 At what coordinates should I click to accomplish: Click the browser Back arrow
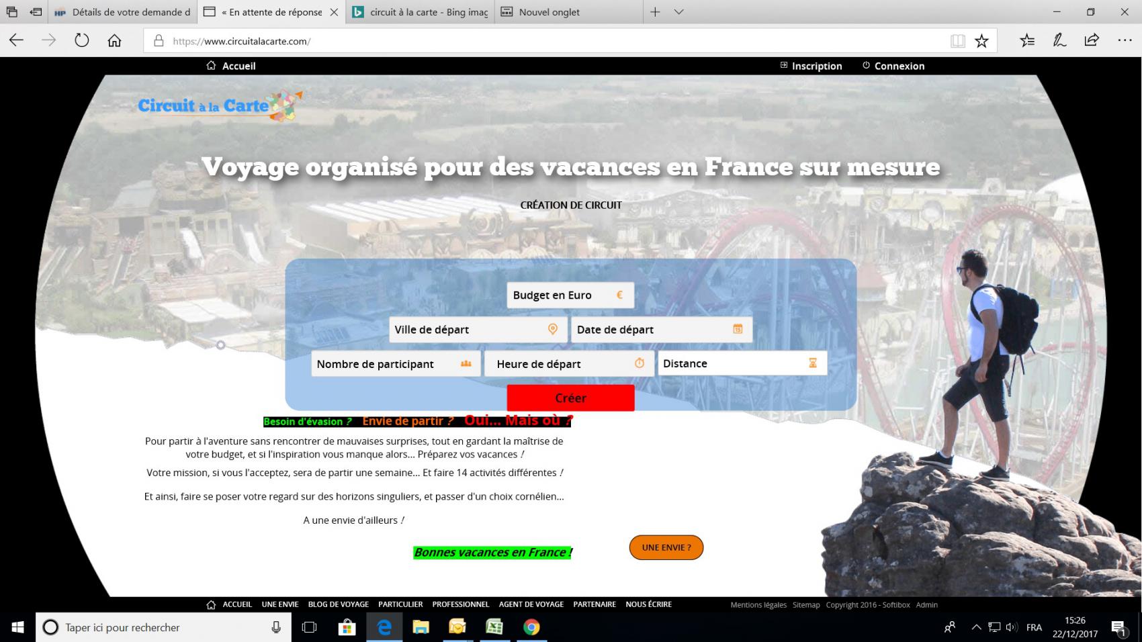(x=16, y=41)
